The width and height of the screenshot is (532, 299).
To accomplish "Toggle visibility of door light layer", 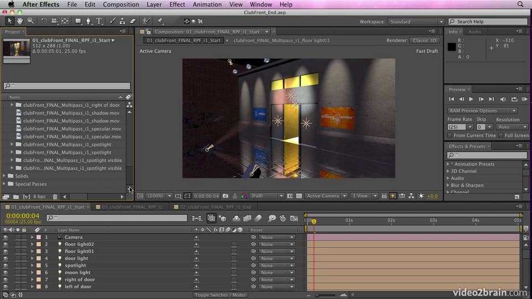I will tap(6, 259).
